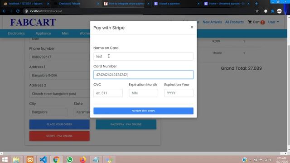Expand the User dropdown menu
290x163 pixels.
pyautogui.click(x=273, y=22)
